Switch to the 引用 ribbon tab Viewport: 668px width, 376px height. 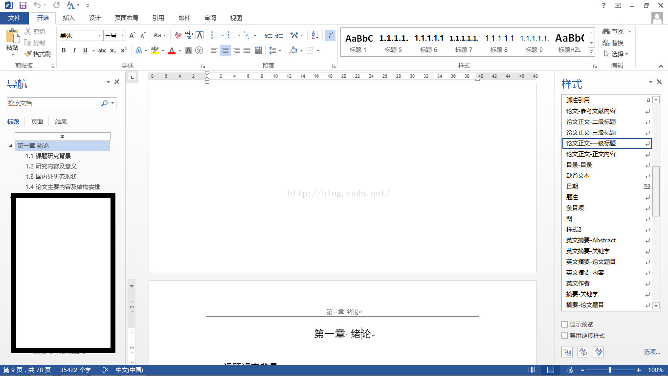click(x=158, y=18)
